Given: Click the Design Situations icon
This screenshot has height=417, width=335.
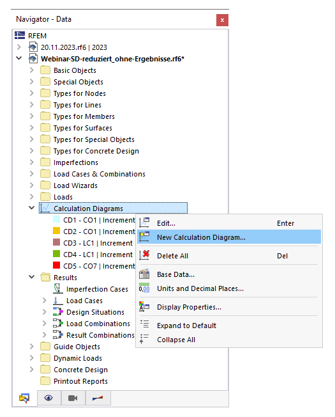Looking at the screenshot, I should click(x=58, y=312).
